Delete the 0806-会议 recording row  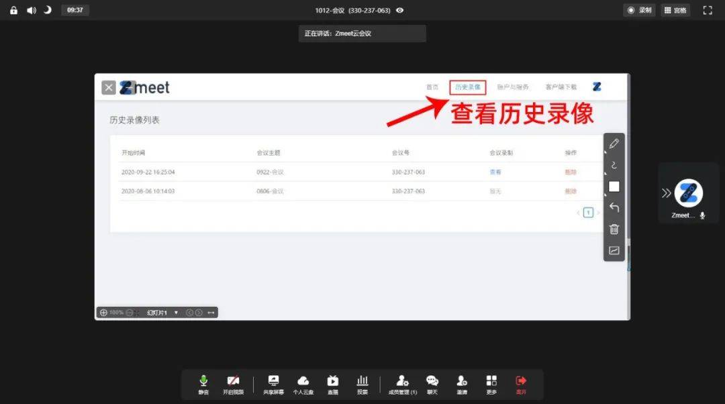[x=571, y=191]
